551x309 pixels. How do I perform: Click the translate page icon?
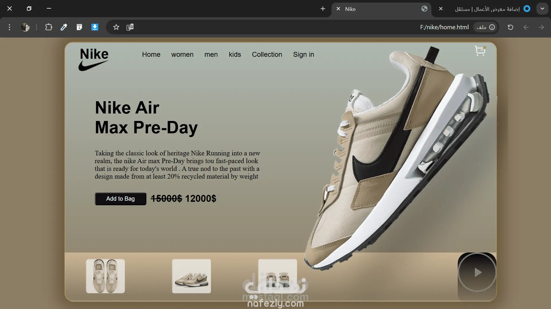(x=130, y=27)
